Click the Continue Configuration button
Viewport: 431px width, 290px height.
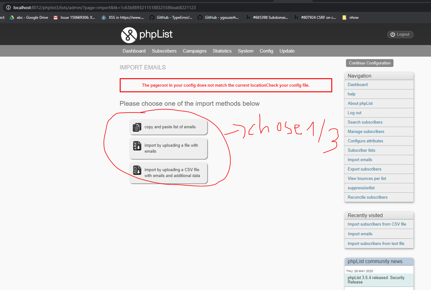point(370,63)
